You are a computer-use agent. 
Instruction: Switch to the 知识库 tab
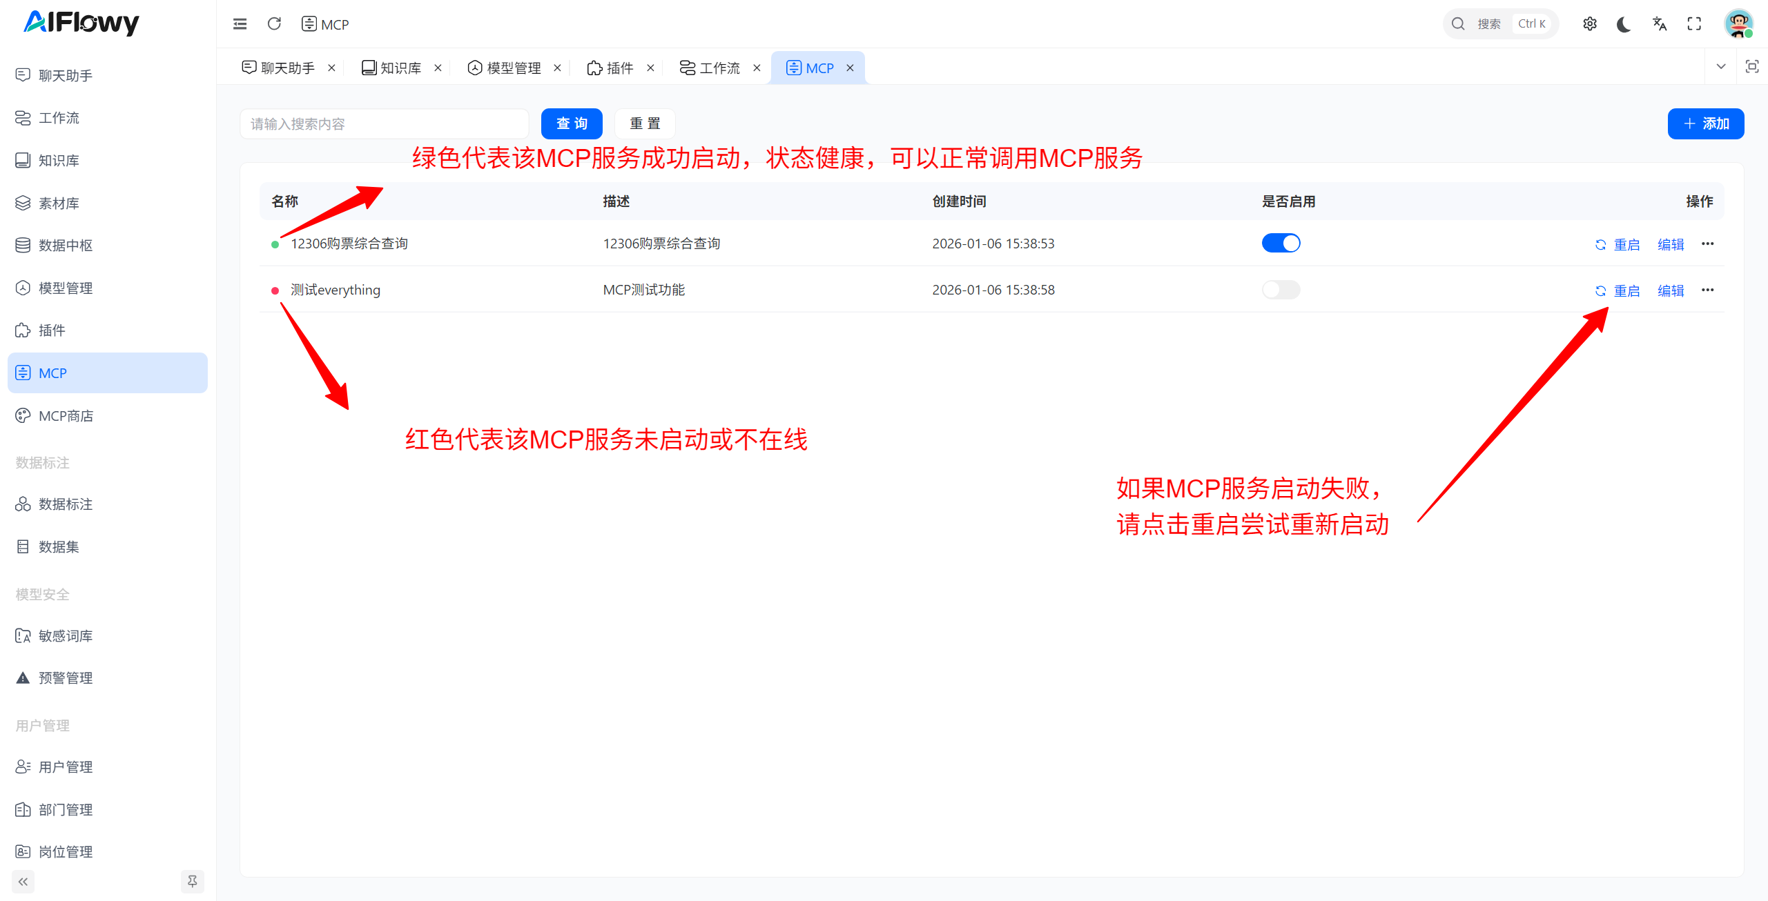tap(399, 67)
